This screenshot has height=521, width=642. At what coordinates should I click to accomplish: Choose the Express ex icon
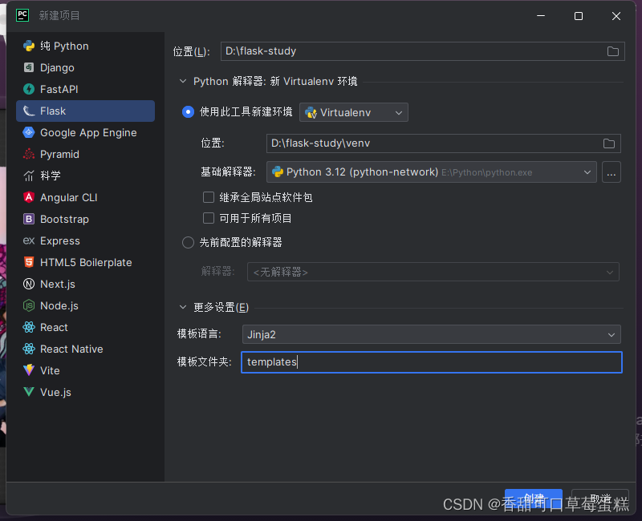pos(29,241)
